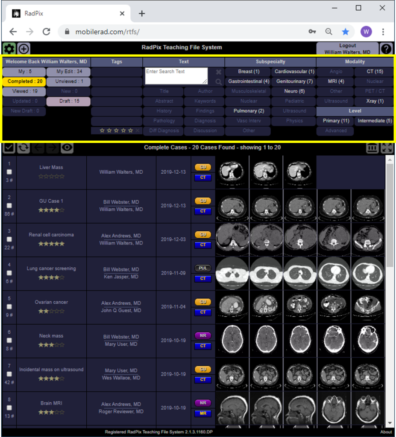Open the first Brain MRI thumbnail image
Screen dimensions: 396x437
pyautogui.click(x=232, y=408)
